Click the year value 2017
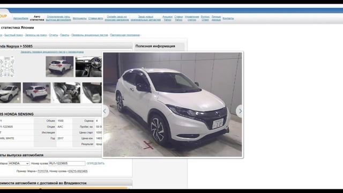The height and width of the screenshot is (193, 343). click(x=61, y=138)
